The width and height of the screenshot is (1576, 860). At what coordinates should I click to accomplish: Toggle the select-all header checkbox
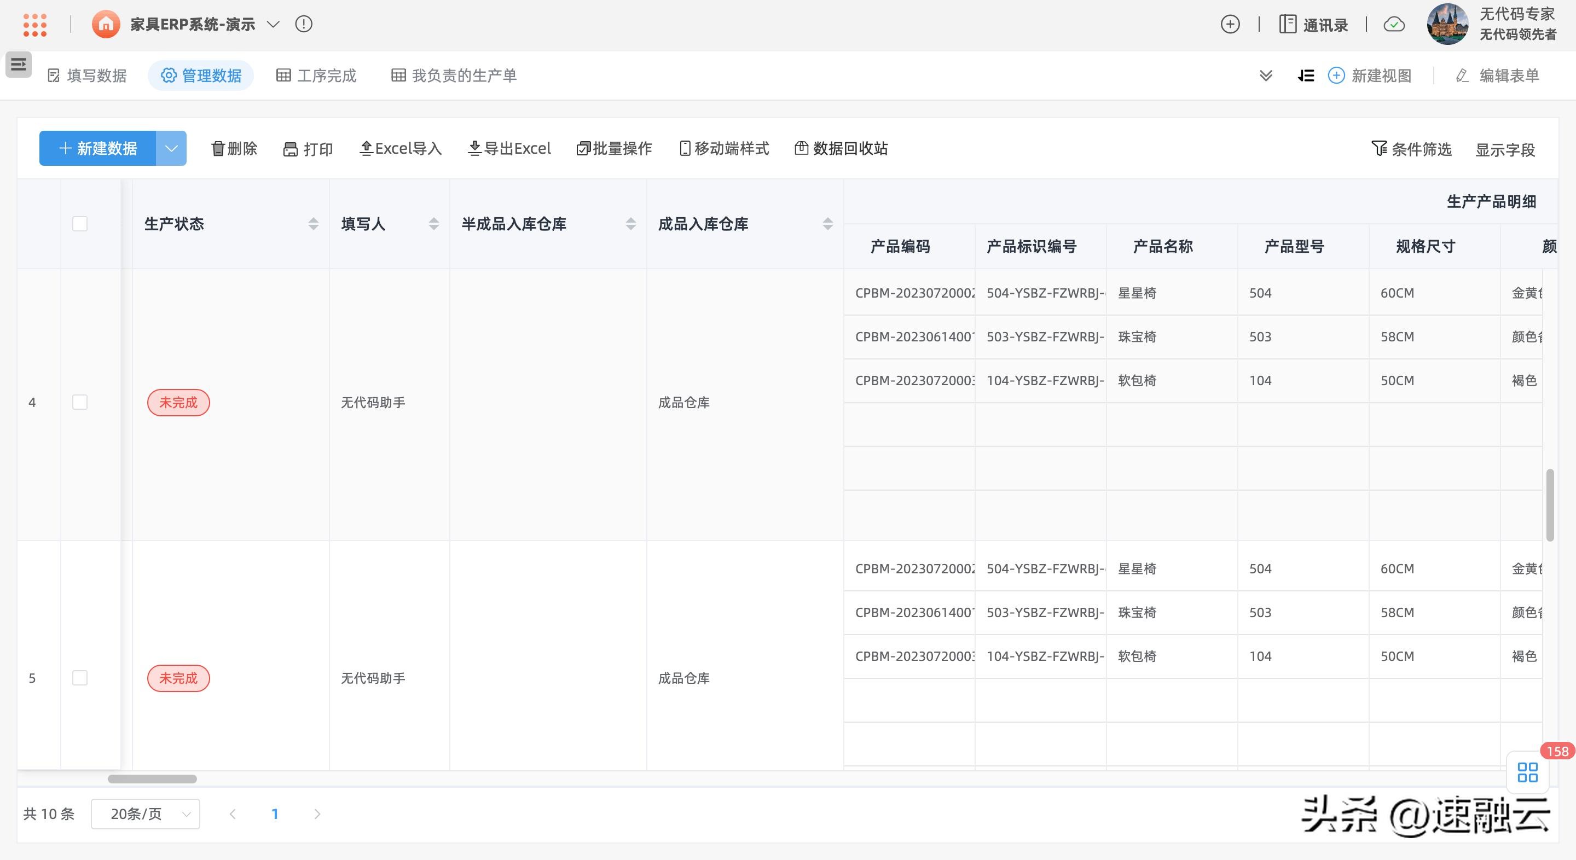(80, 224)
